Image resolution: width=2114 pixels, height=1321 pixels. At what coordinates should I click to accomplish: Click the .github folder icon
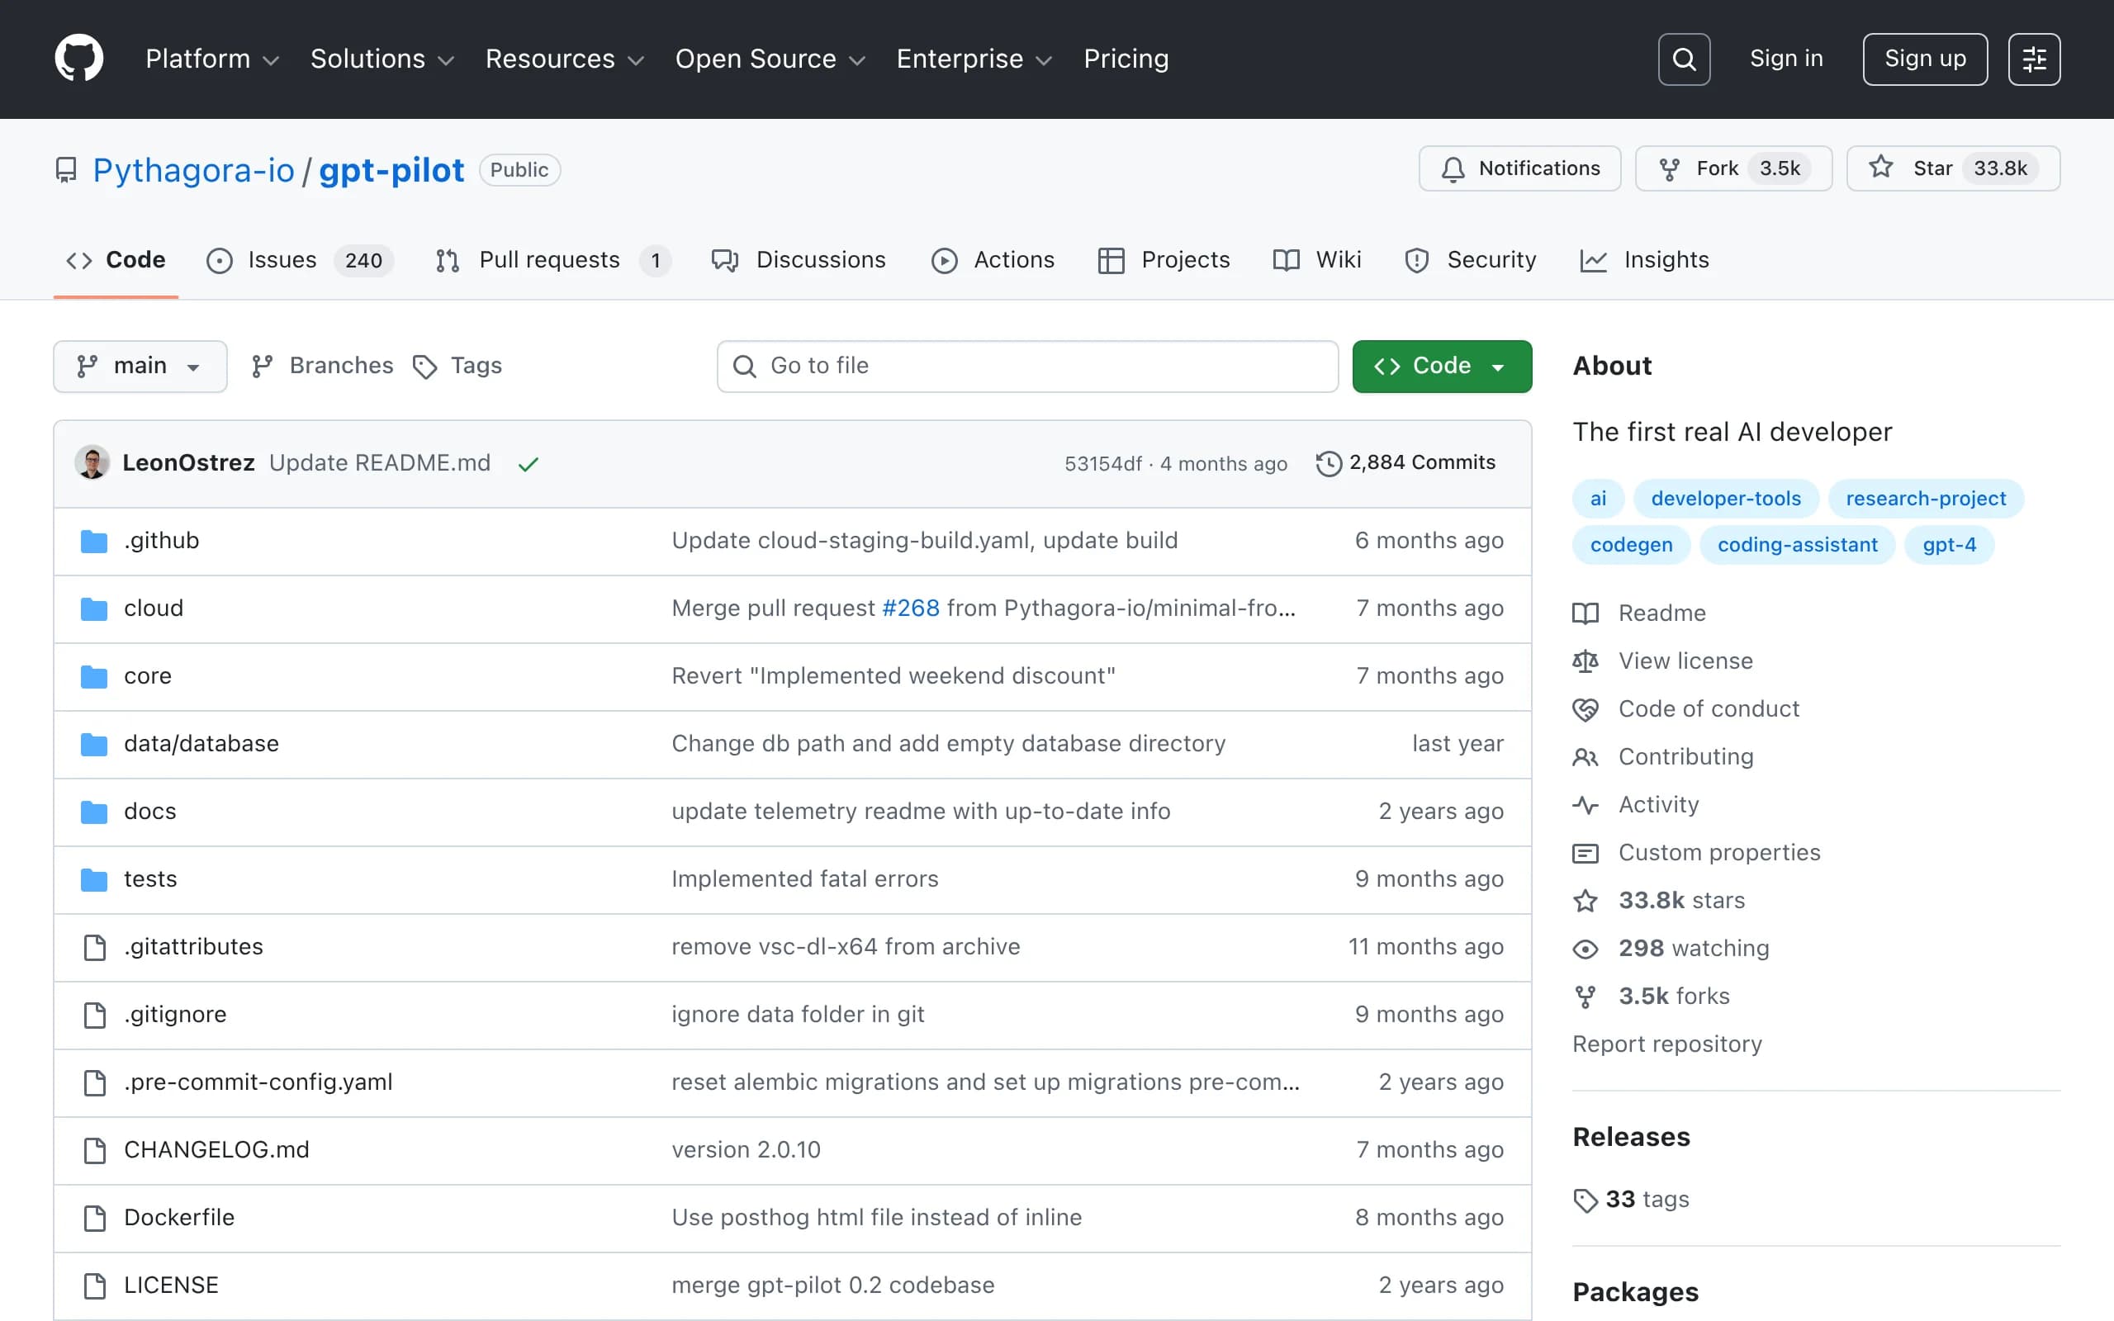[x=94, y=541]
